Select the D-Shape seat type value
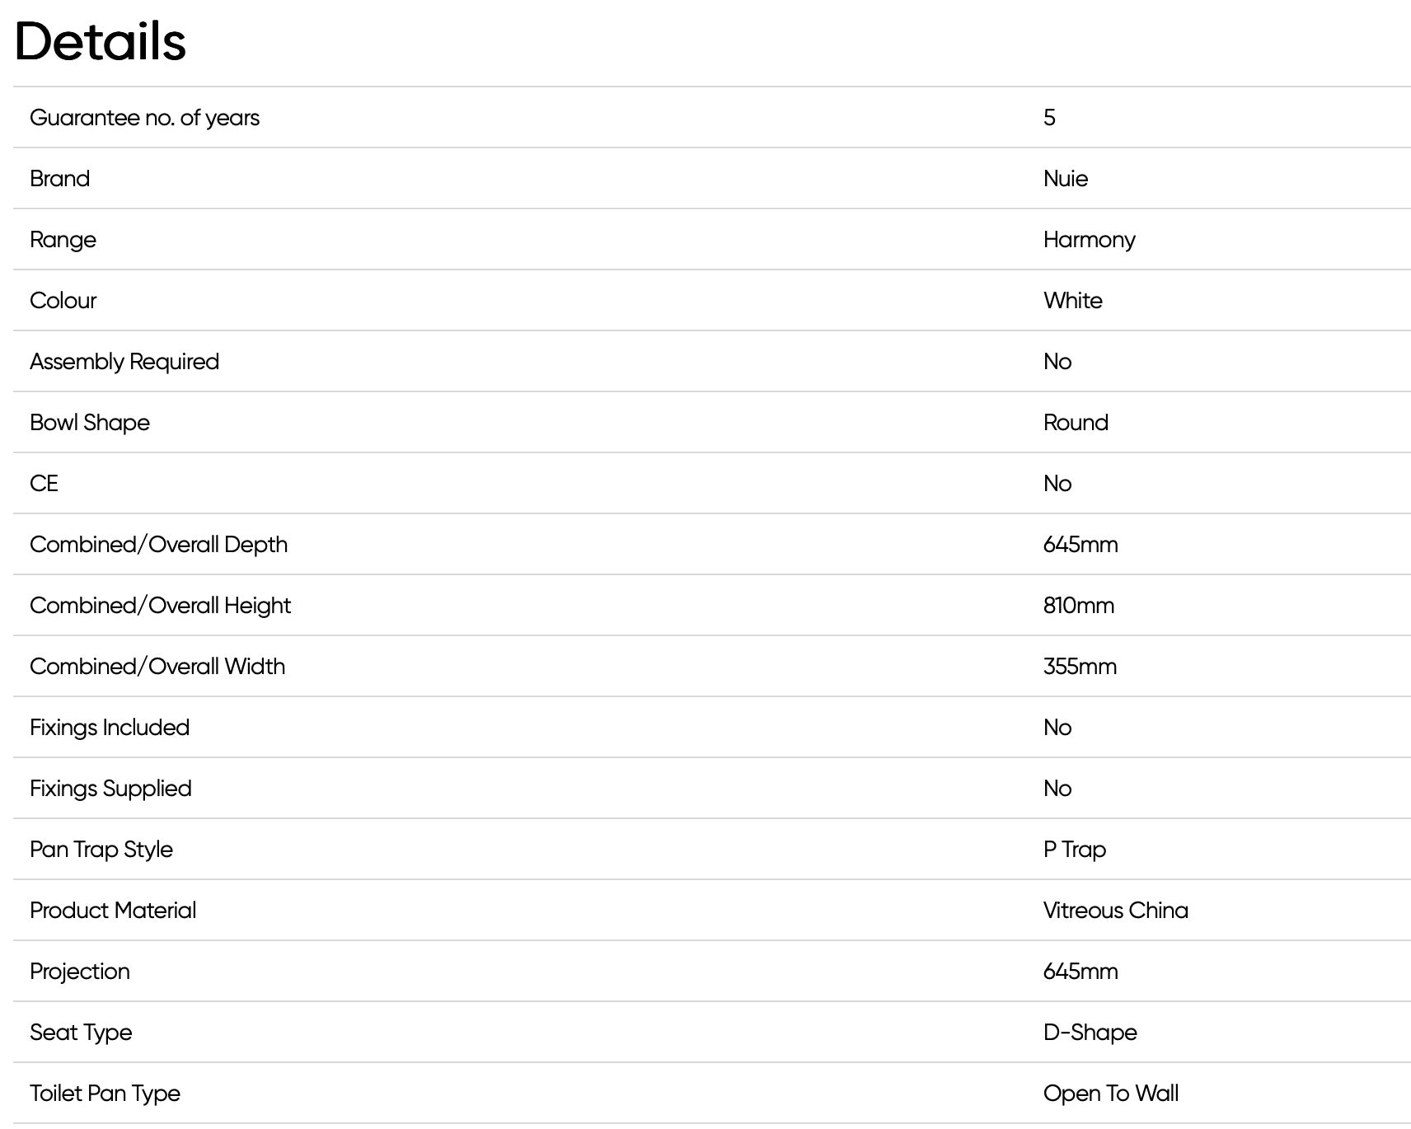The width and height of the screenshot is (1411, 1129). pos(1090,1033)
